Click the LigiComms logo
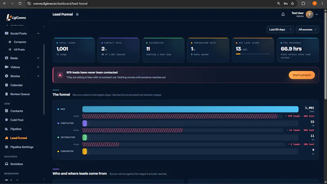 coord(16,18)
